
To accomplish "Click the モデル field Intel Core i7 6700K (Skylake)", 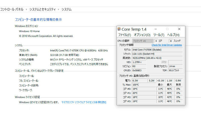I will pyautogui.click(x=157, y=50).
